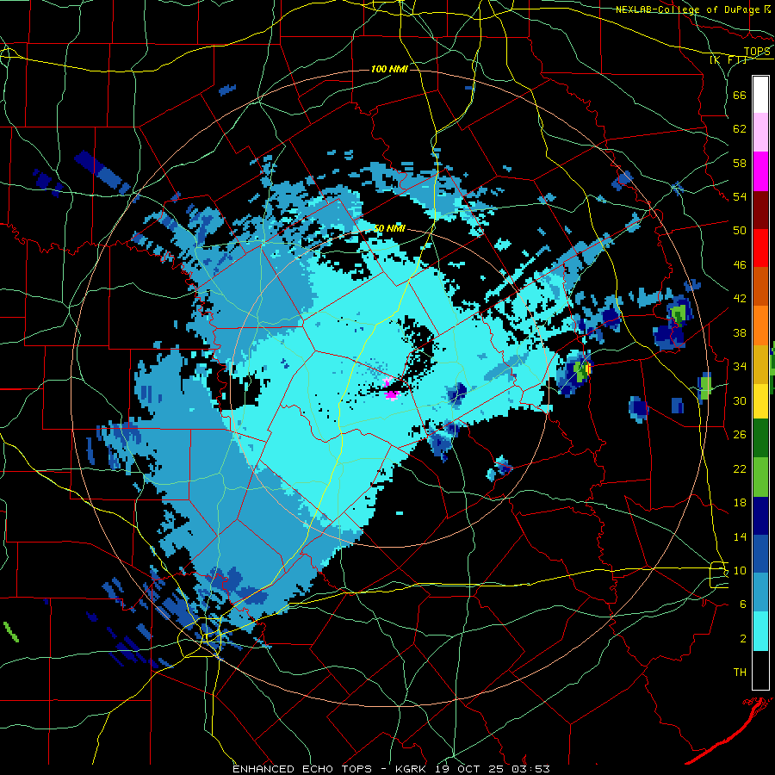Click the light pink legend swatch beside 62

760,132
